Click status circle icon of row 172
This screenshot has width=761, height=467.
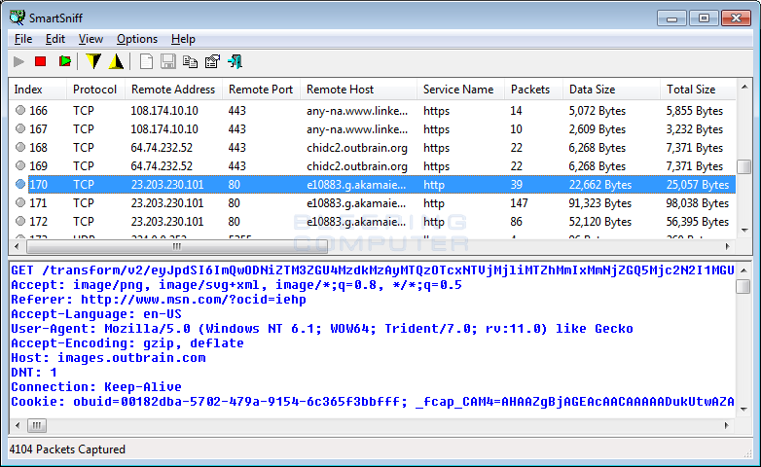coord(19,221)
